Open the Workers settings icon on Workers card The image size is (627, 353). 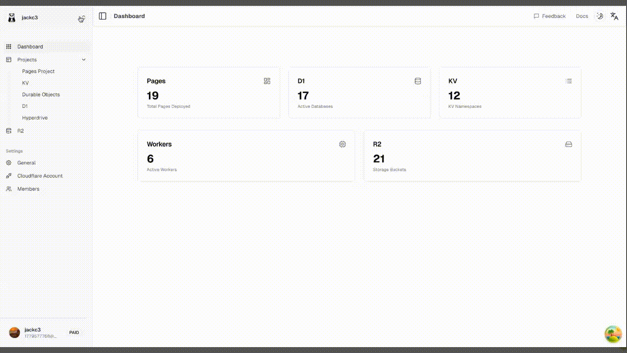point(342,144)
